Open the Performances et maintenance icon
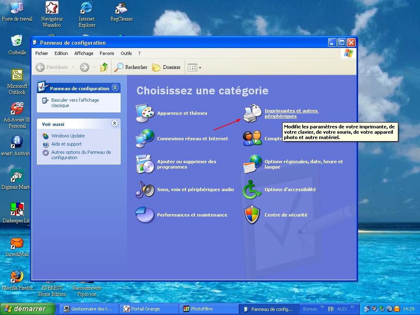Image resolution: width=420 pixels, height=315 pixels. coord(145,215)
